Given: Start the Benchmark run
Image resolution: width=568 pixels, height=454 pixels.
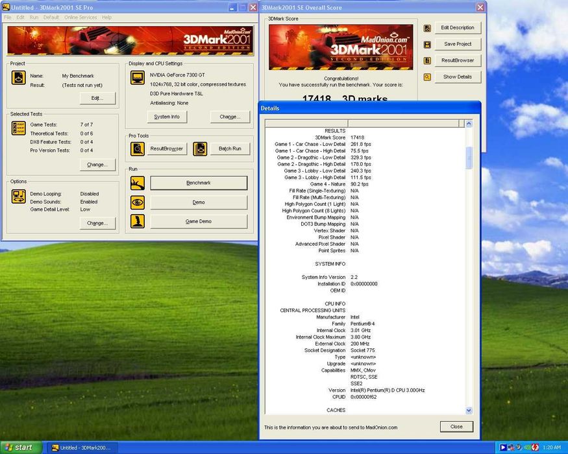Looking at the screenshot, I should pos(199,183).
